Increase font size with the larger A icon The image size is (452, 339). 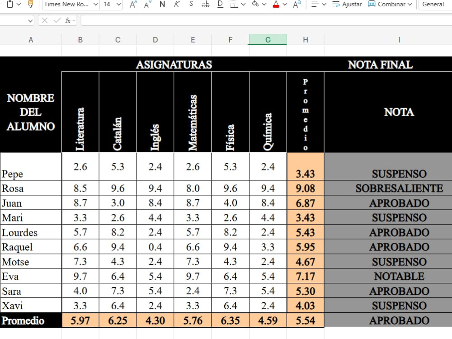pyautogui.click(x=133, y=5)
